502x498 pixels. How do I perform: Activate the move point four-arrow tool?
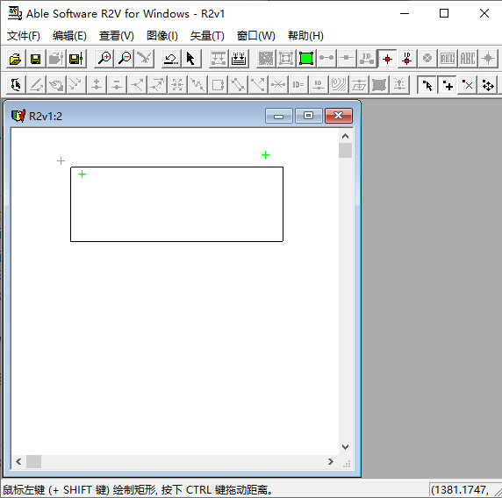(x=488, y=85)
